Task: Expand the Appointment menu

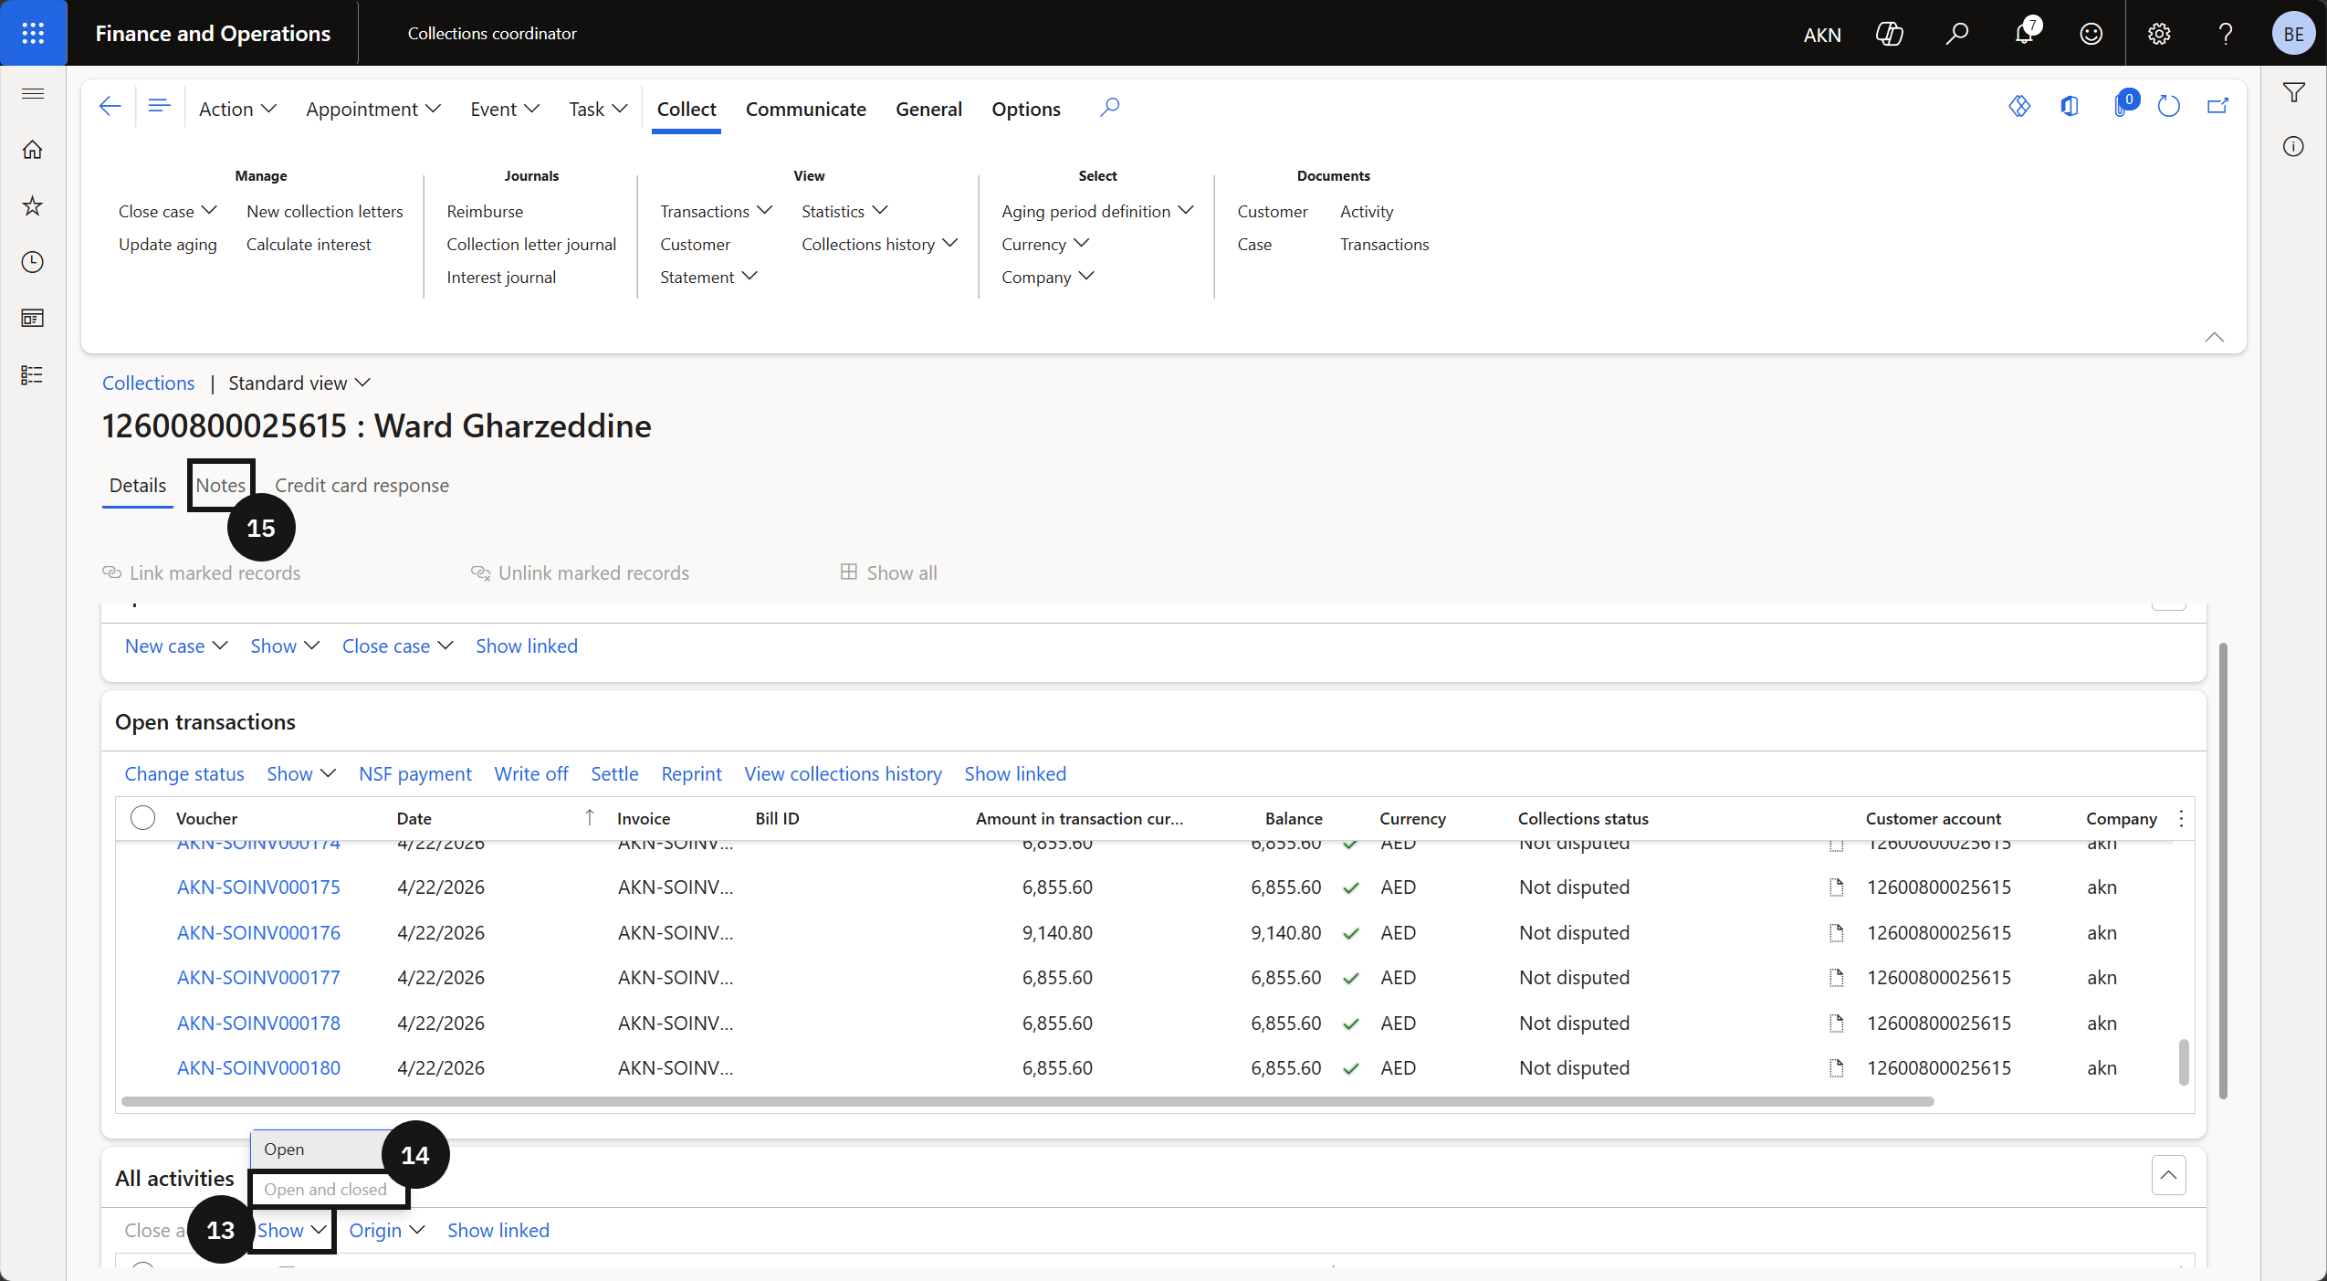Action: click(x=373, y=109)
